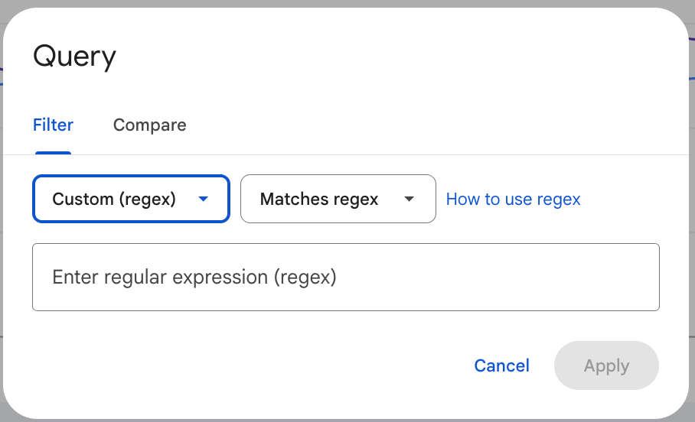
Task: Dismiss the Query dialog with Cancel
Action: coord(501,365)
